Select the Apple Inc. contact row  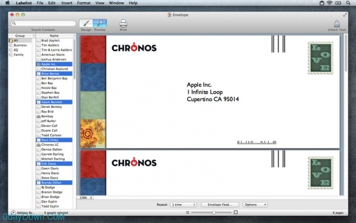pos(54,64)
